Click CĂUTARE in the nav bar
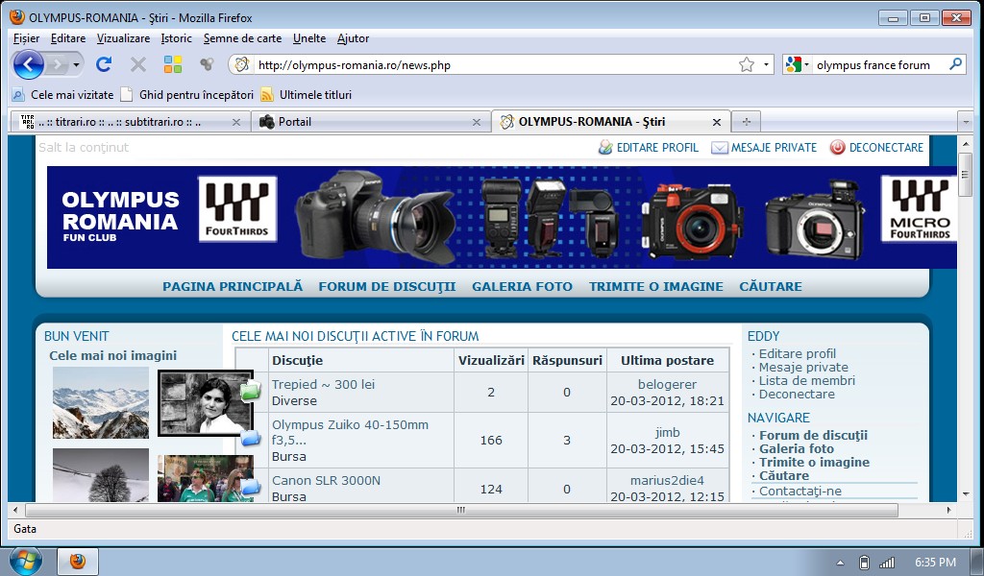984x576 pixels. pyautogui.click(x=771, y=286)
